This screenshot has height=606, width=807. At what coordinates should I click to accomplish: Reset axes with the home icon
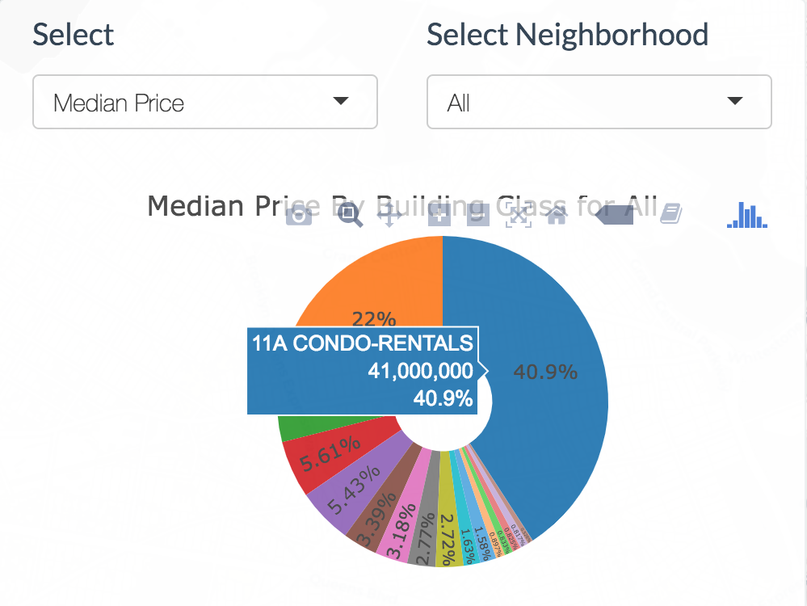point(557,215)
